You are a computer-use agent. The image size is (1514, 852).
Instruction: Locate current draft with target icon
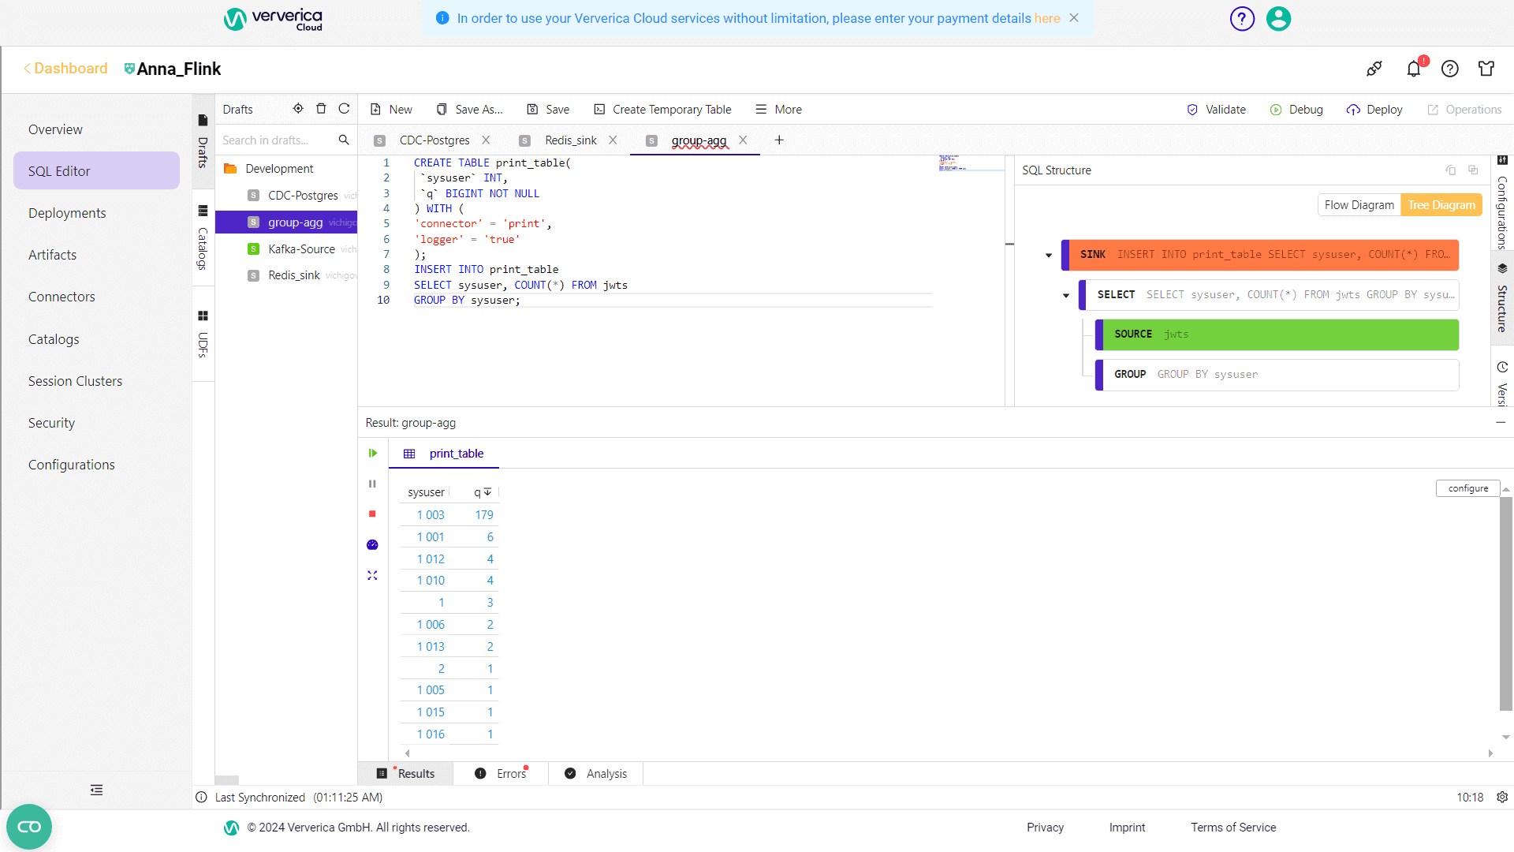[x=298, y=109]
